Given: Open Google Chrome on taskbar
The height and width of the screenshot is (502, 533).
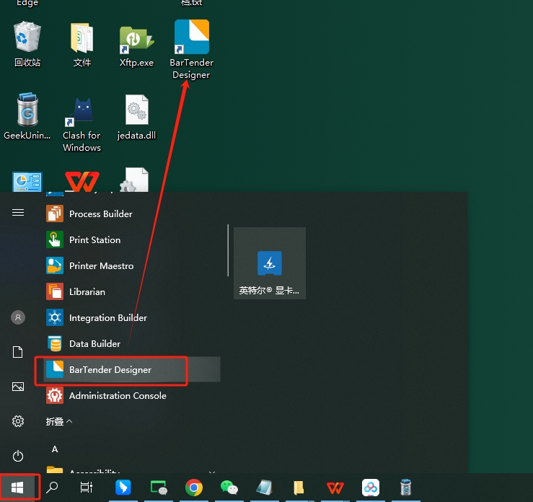Looking at the screenshot, I should pyautogui.click(x=194, y=488).
